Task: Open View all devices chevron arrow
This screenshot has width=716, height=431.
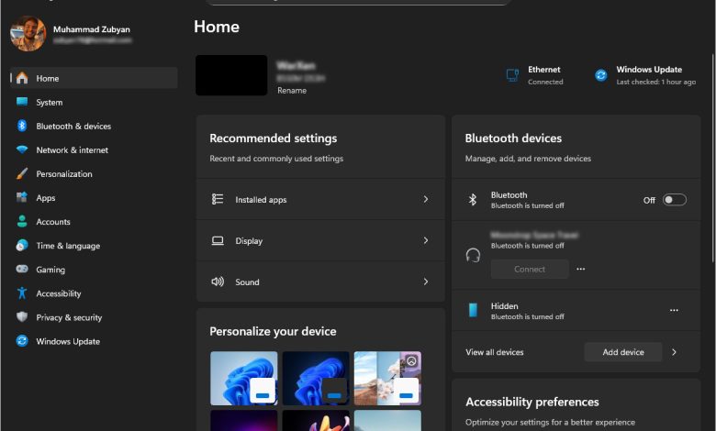Action: (x=674, y=352)
